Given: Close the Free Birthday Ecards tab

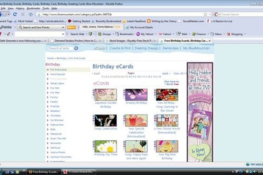Looking at the screenshot, I should (209, 41).
